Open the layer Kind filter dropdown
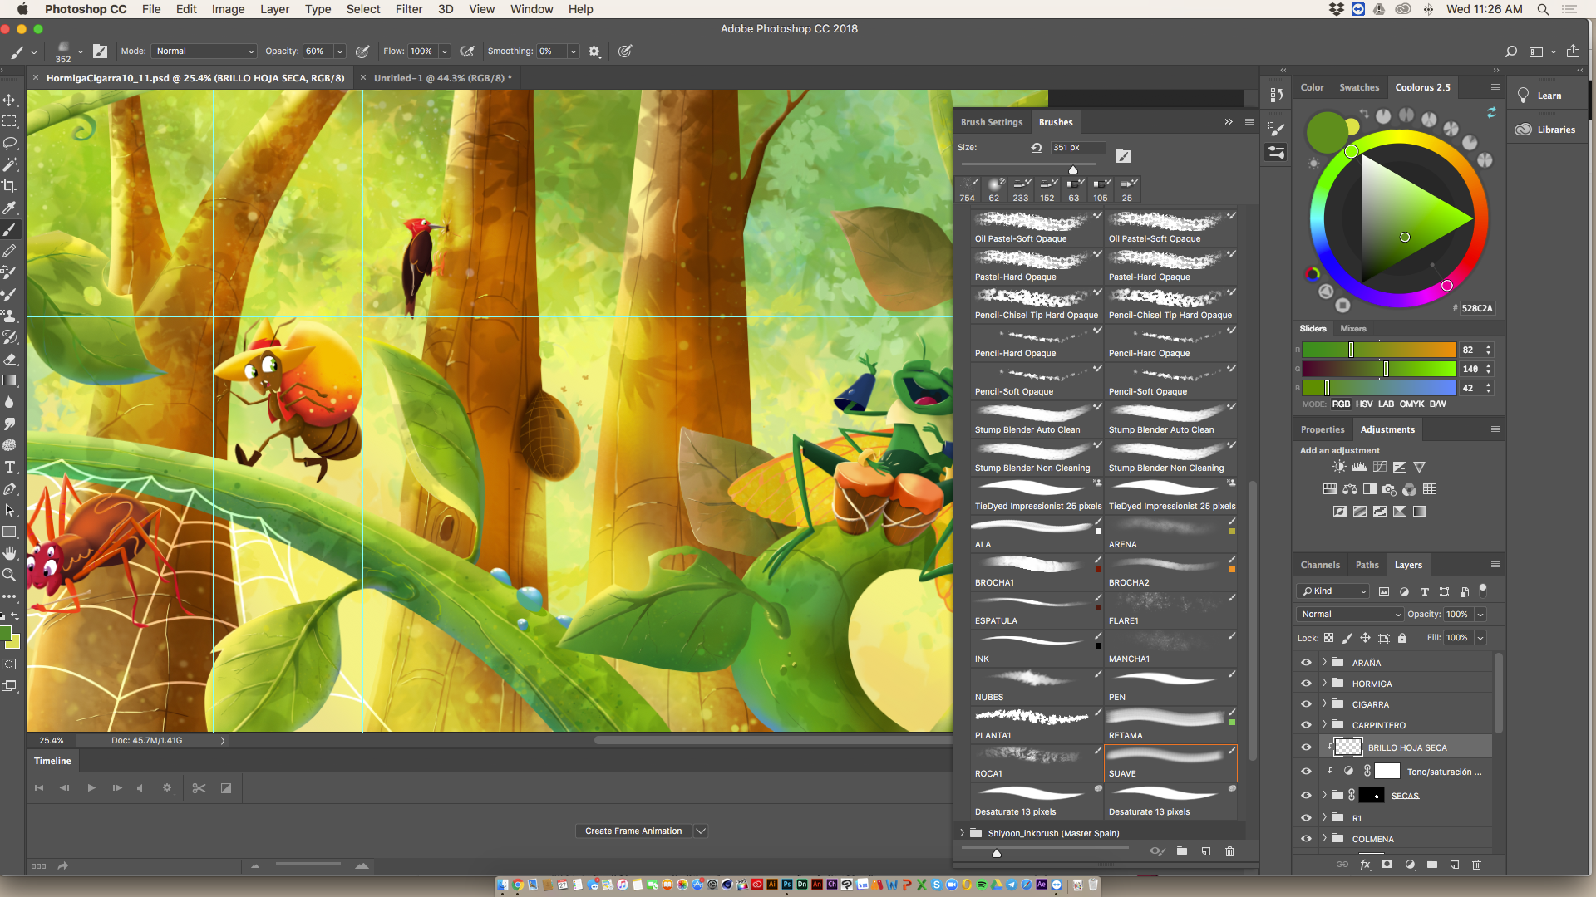The height and width of the screenshot is (897, 1596). 1333,591
